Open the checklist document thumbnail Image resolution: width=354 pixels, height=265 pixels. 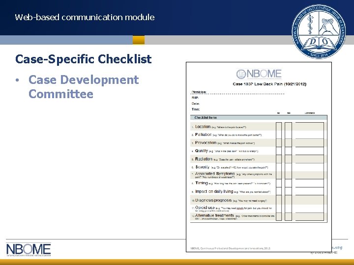(259, 157)
